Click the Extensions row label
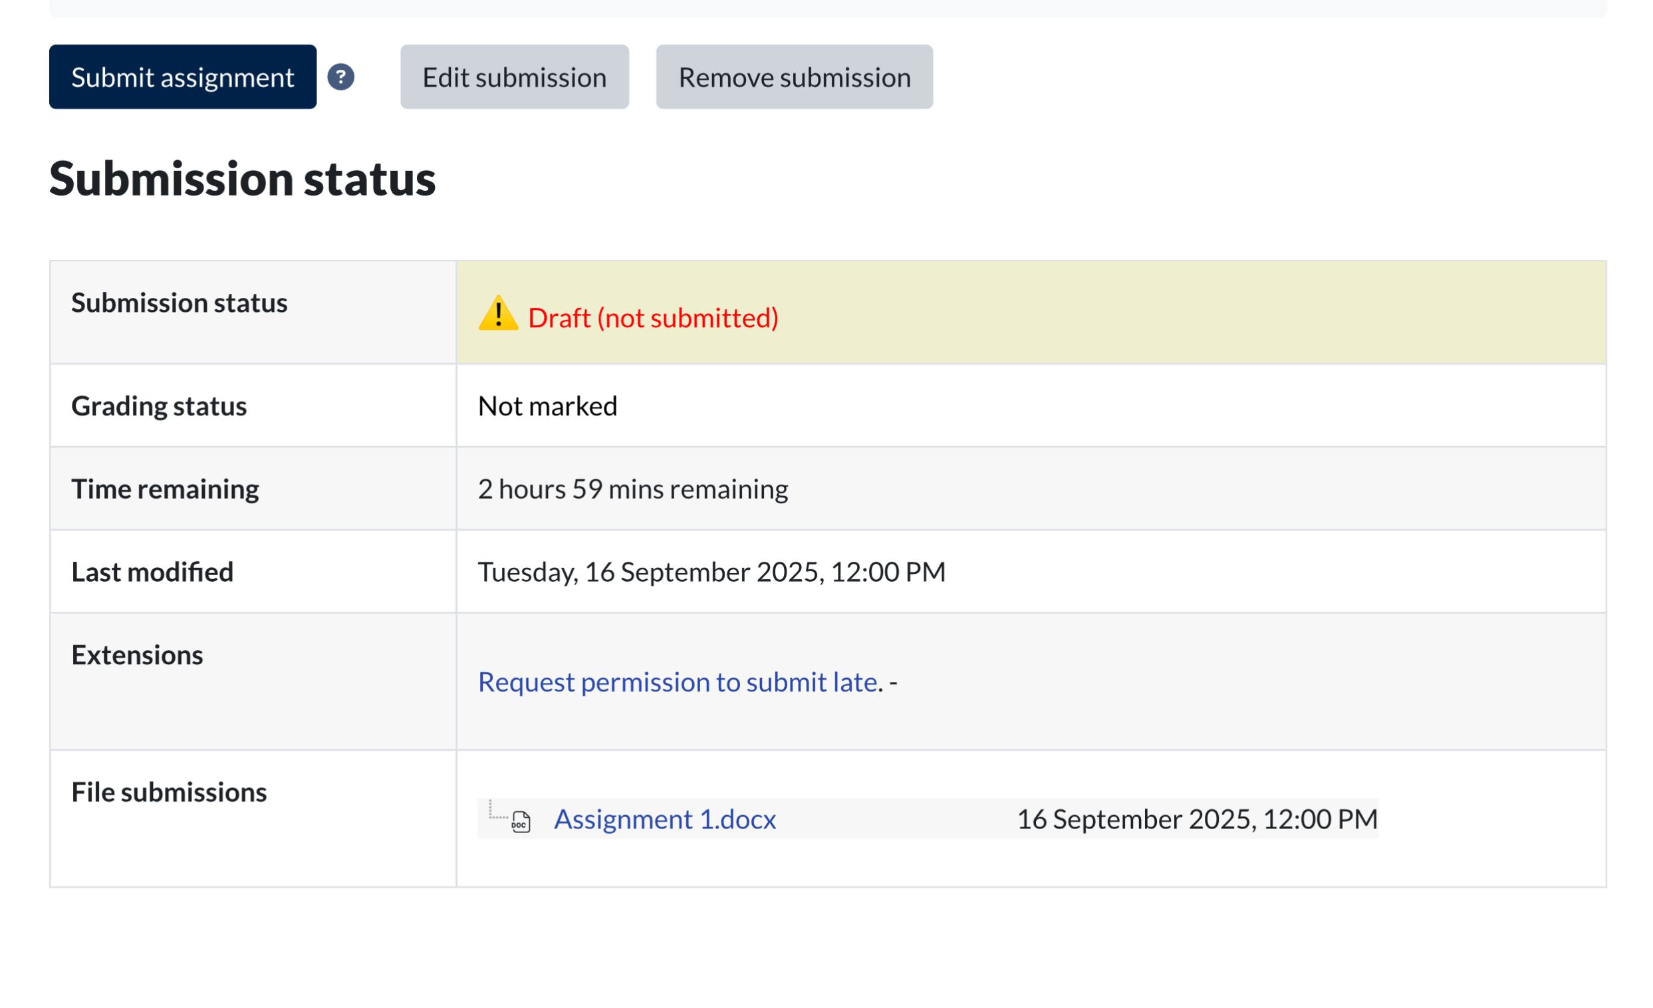The height and width of the screenshot is (1008, 1653). pos(137,655)
